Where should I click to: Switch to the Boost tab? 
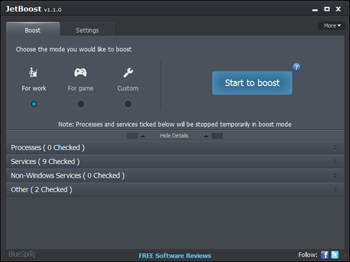[33, 29]
